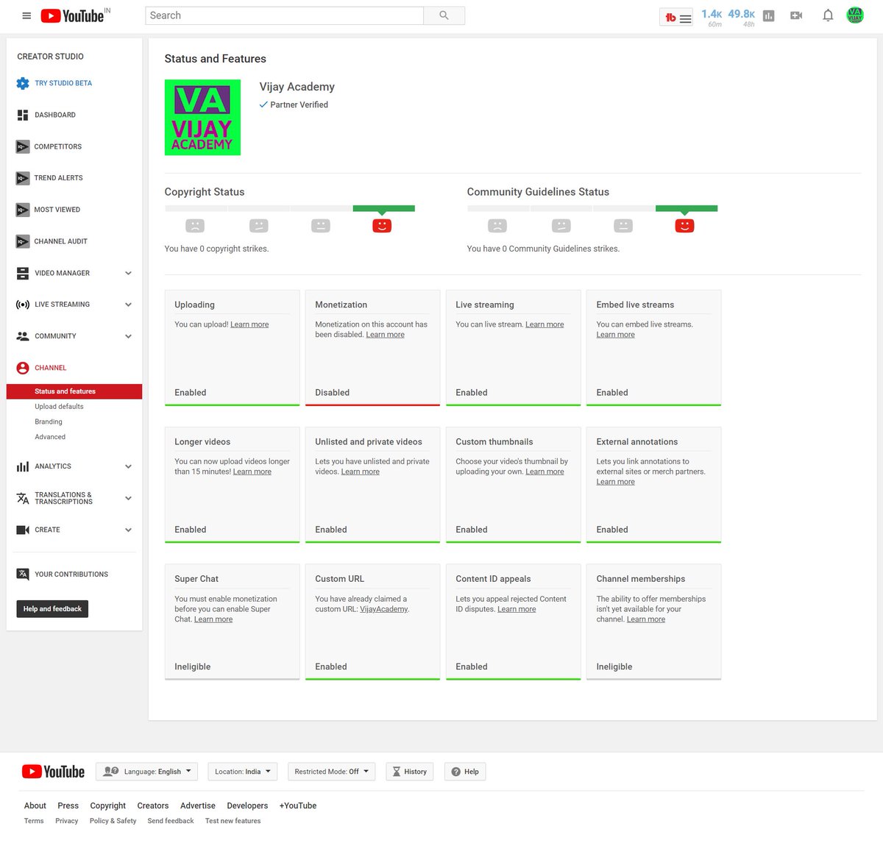
Task: Click the Search input field
Action: [285, 15]
